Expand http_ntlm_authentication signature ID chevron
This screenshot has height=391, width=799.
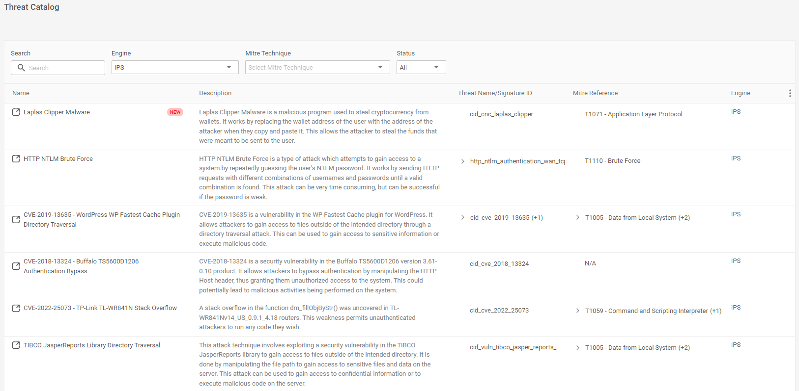coord(462,161)
